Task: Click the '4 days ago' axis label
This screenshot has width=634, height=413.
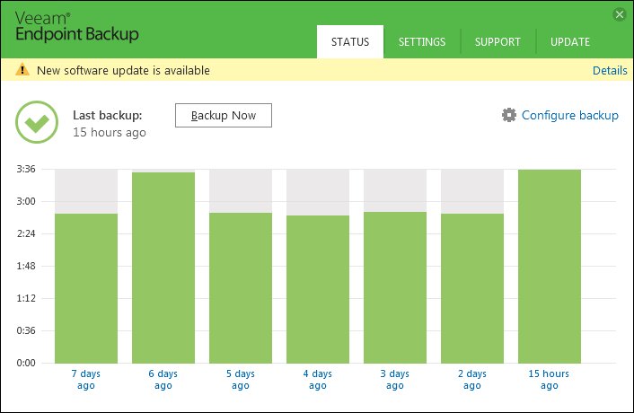Action: coord(318,380)
